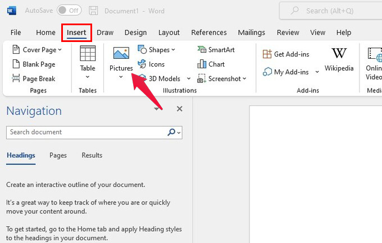Viewport: 382px width, 243px height.
Task: Open the File menu tab
Action: point(16,32)
